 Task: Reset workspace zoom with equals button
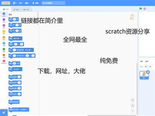pos(133,111)
